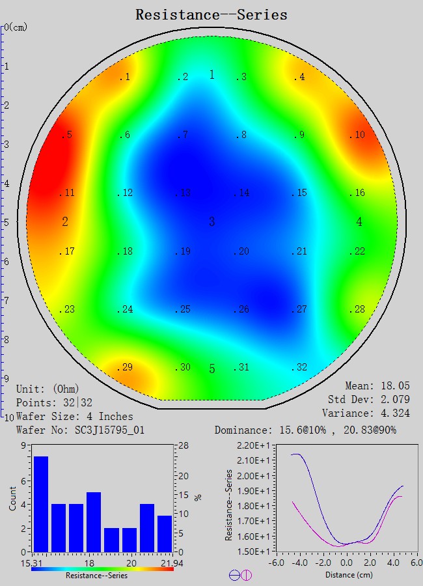Select site marker 5 near wafer flat
This screenshot has height=586, width=423.
211,369
